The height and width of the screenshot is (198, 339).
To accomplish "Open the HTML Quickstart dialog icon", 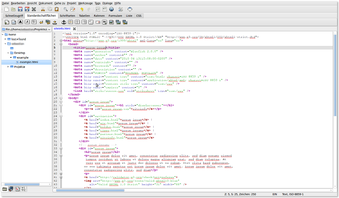I will pyautogui.click(x=7, y=22).
